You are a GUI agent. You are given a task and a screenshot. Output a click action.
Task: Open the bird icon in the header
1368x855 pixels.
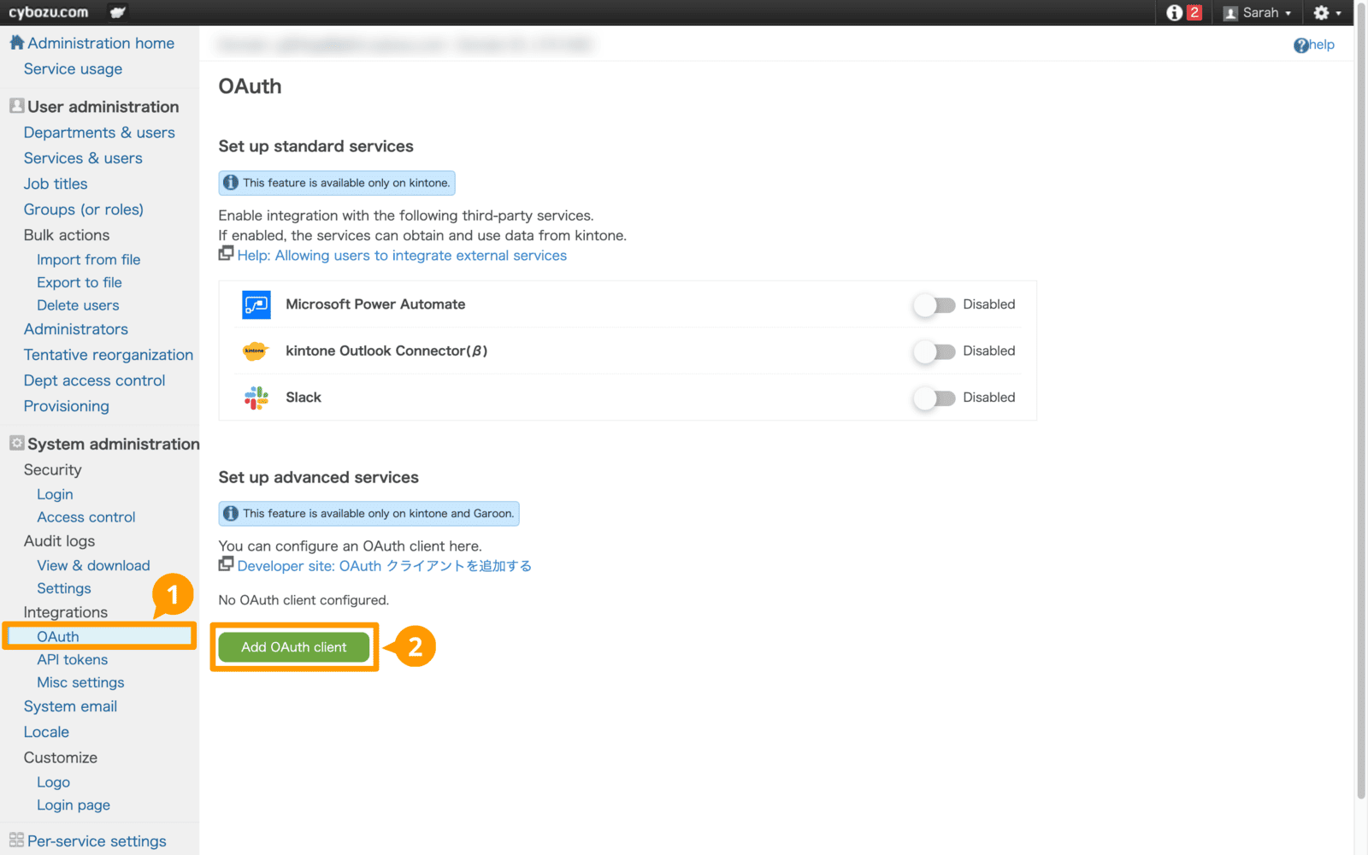coord(118,12)
